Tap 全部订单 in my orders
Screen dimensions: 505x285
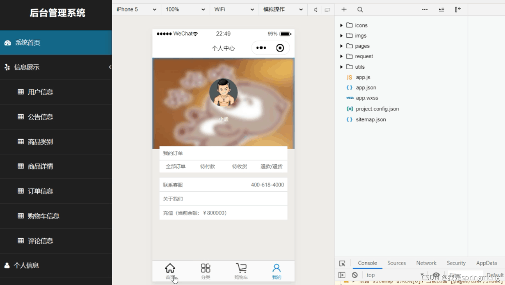[x=176, y=166]
